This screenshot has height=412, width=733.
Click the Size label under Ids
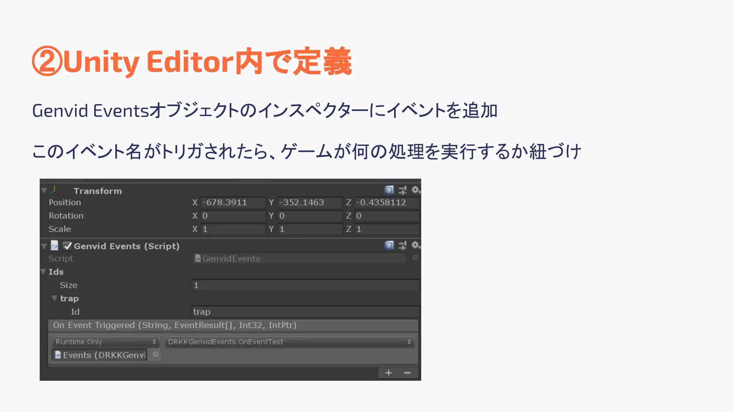[68, 285]
